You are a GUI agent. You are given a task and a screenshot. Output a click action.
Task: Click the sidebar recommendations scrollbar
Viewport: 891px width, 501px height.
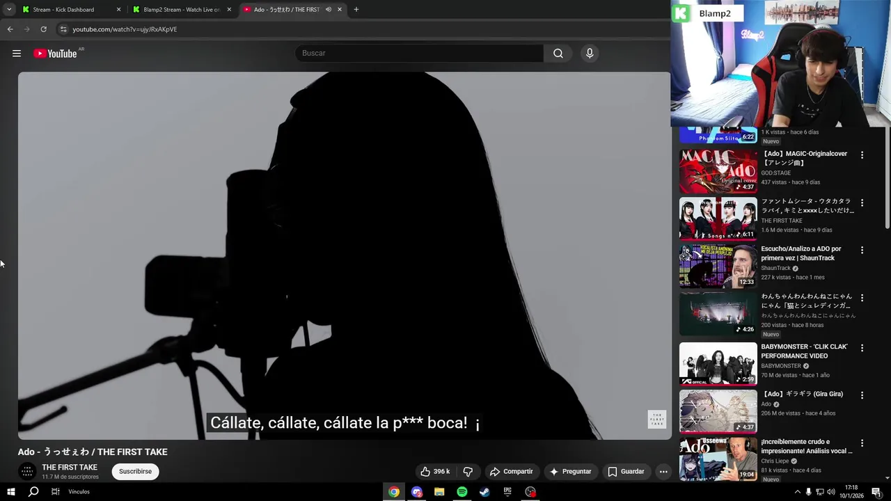coord(887,177)
